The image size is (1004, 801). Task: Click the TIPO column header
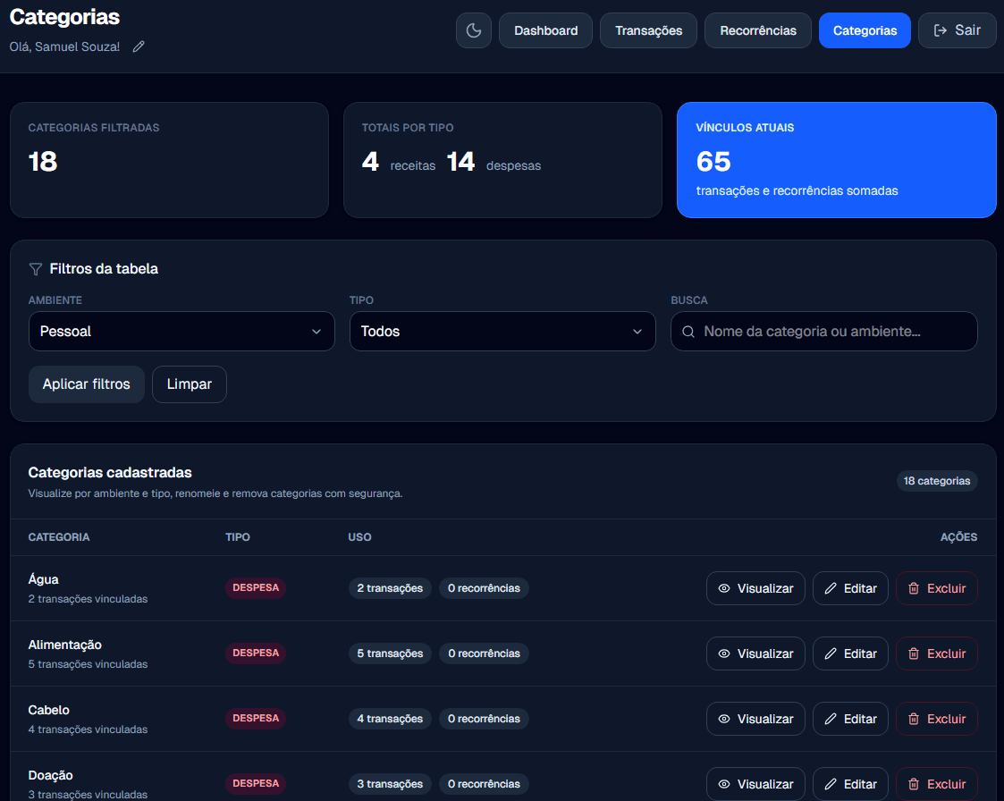[238, 537]
